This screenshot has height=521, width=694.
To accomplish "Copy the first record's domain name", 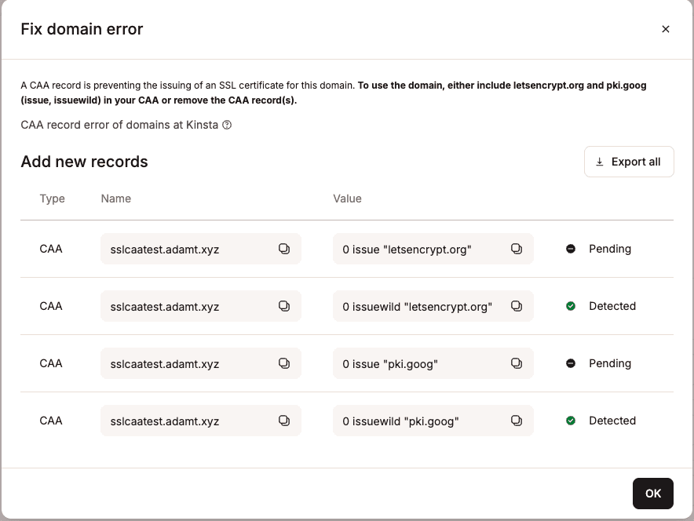I will point(284,248).
